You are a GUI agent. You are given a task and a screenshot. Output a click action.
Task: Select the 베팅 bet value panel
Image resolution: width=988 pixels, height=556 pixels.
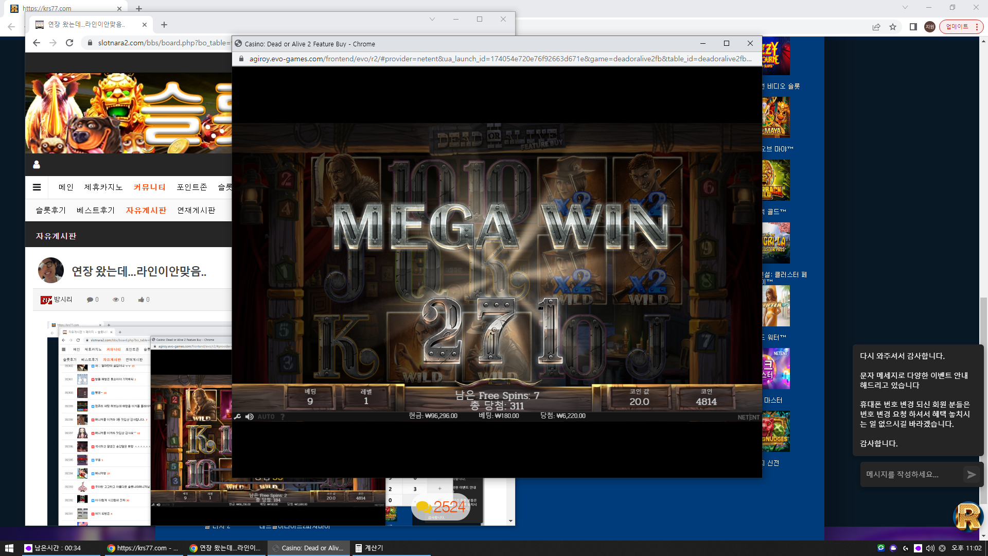pos(310,397)
